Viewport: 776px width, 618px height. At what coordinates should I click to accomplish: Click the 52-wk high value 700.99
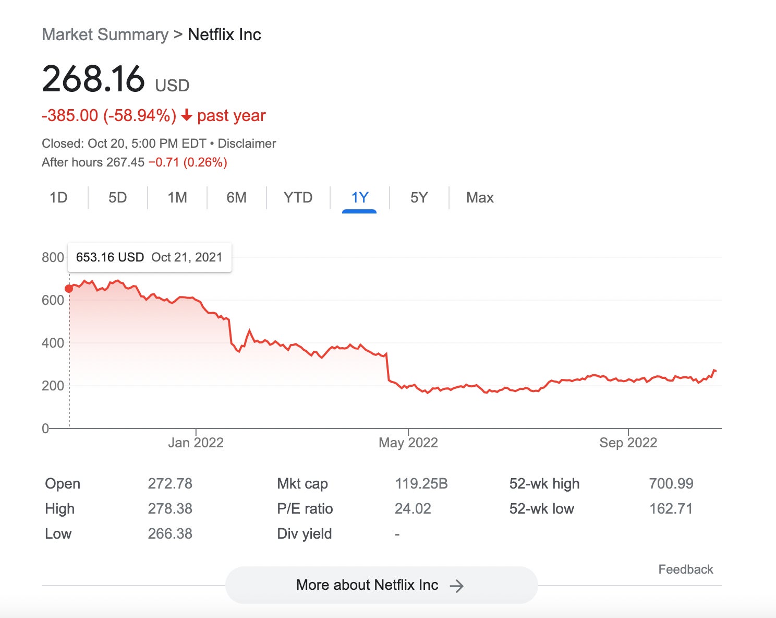pyautogui.click(x=671, y=484)
